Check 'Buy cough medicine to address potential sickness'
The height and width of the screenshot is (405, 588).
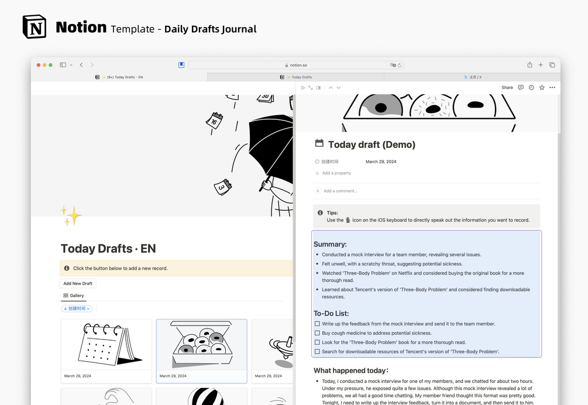[317, 333]
